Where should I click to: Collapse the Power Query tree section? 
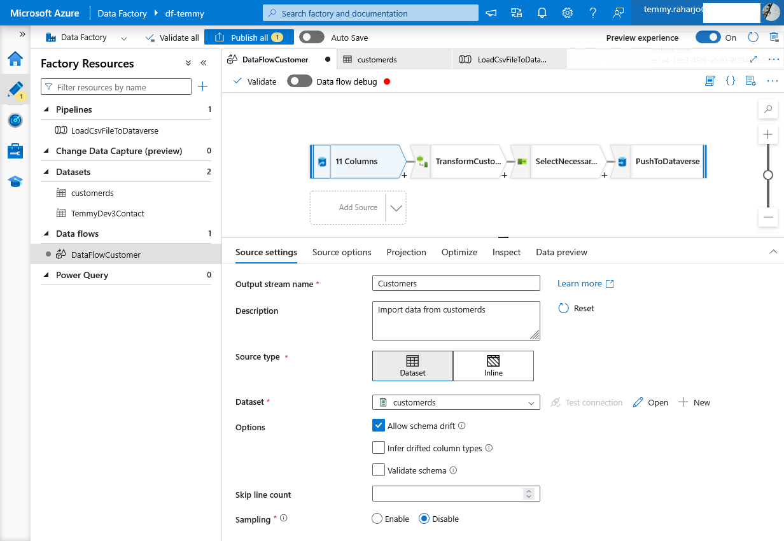coord(46,275)
